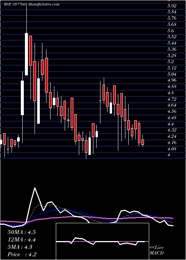Viewport: 186px width, 260px height.
Task: Click the MACD inset panel chart
Action: pos(102,241)
